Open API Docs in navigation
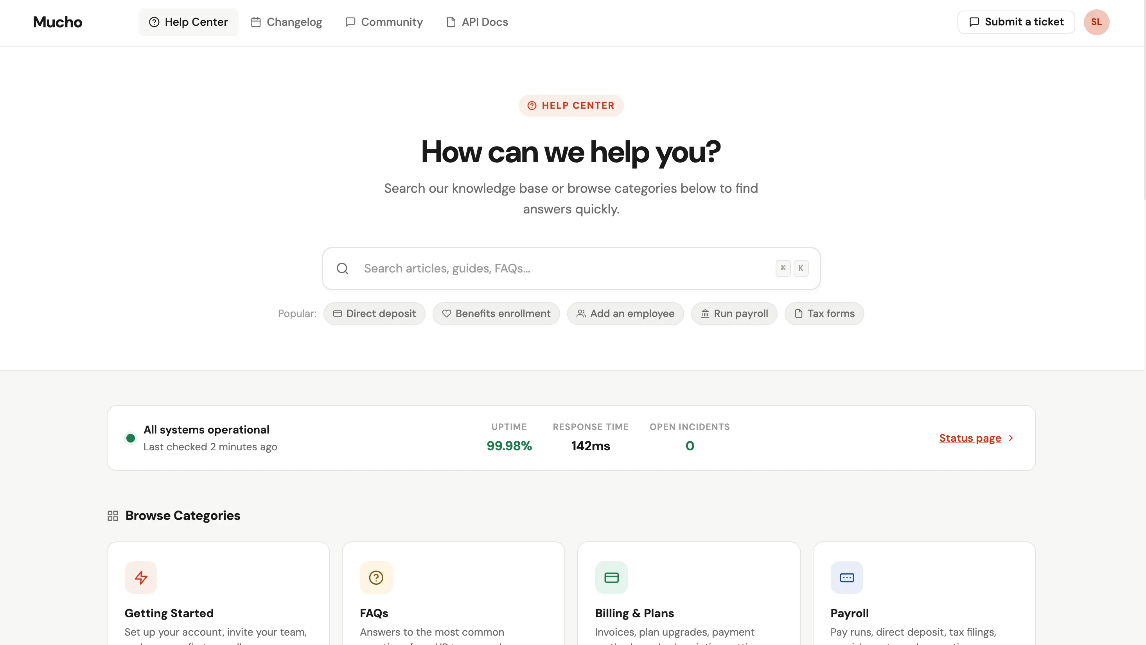 pos(477,22)
